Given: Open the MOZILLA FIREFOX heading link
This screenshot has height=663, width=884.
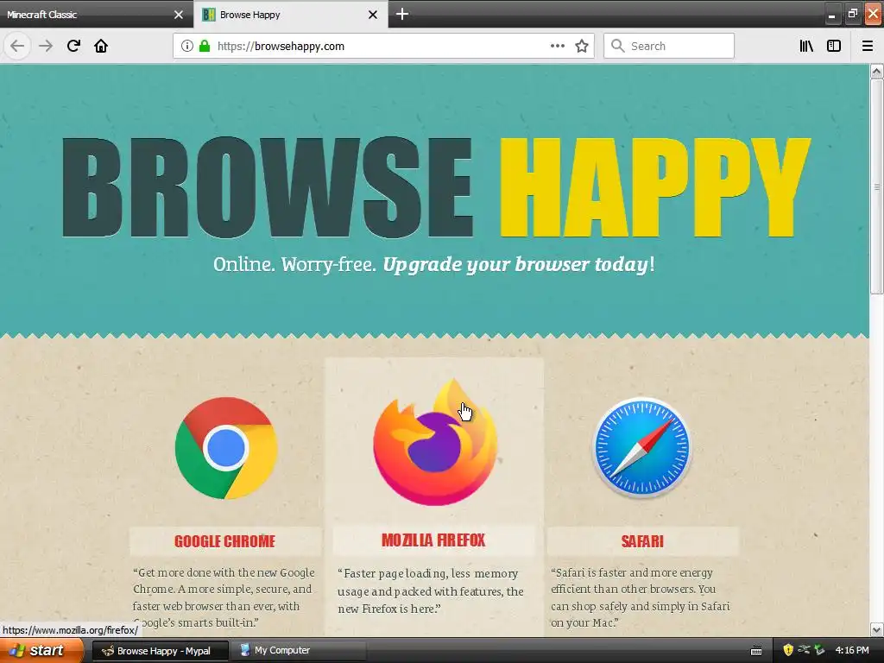Looking at the screenshot, I should tap(433, 540).
